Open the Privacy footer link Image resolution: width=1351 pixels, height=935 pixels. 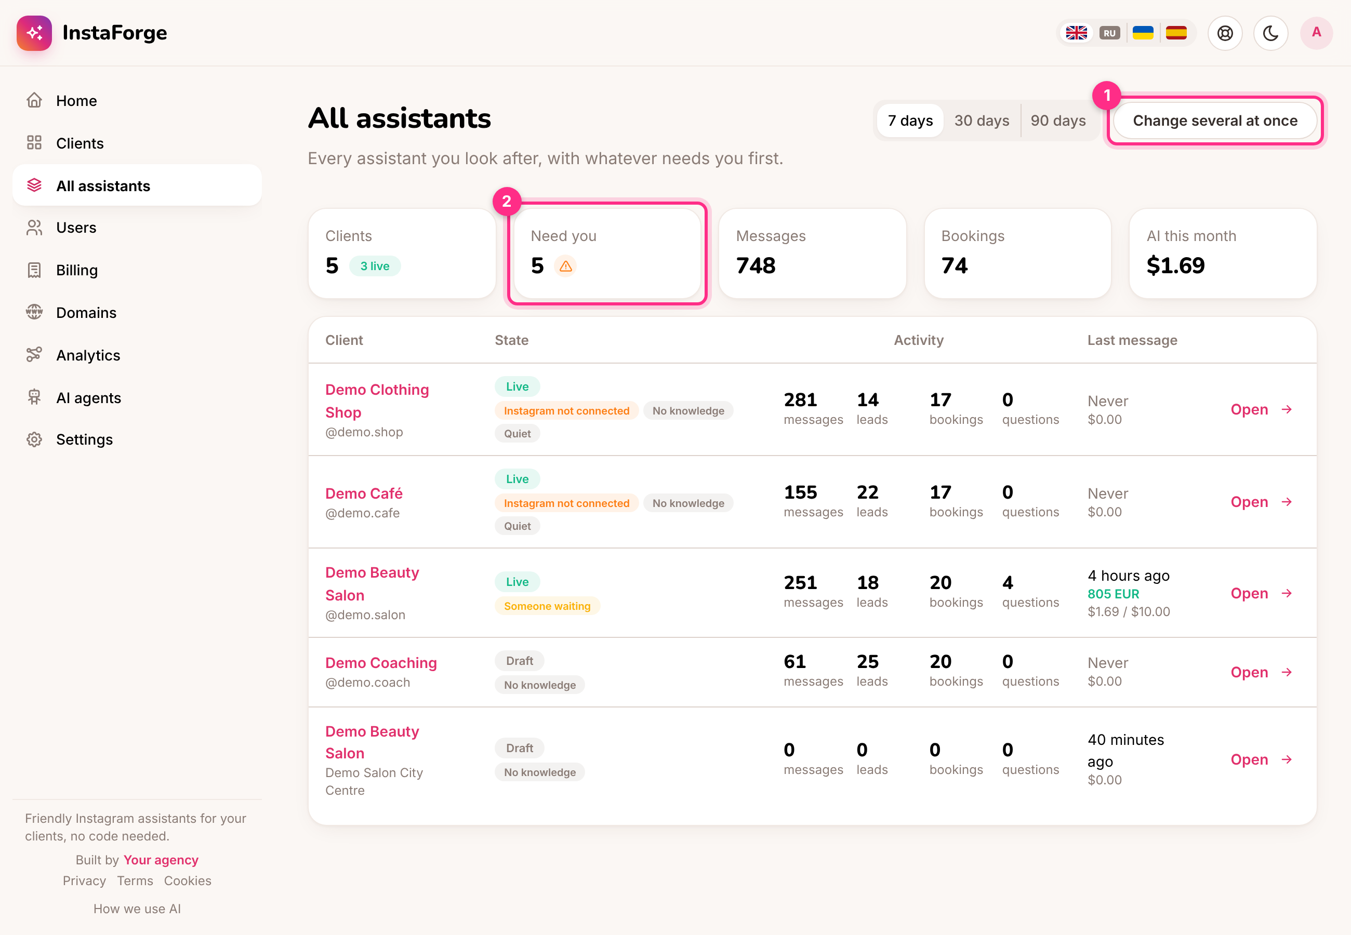point(84,880)
